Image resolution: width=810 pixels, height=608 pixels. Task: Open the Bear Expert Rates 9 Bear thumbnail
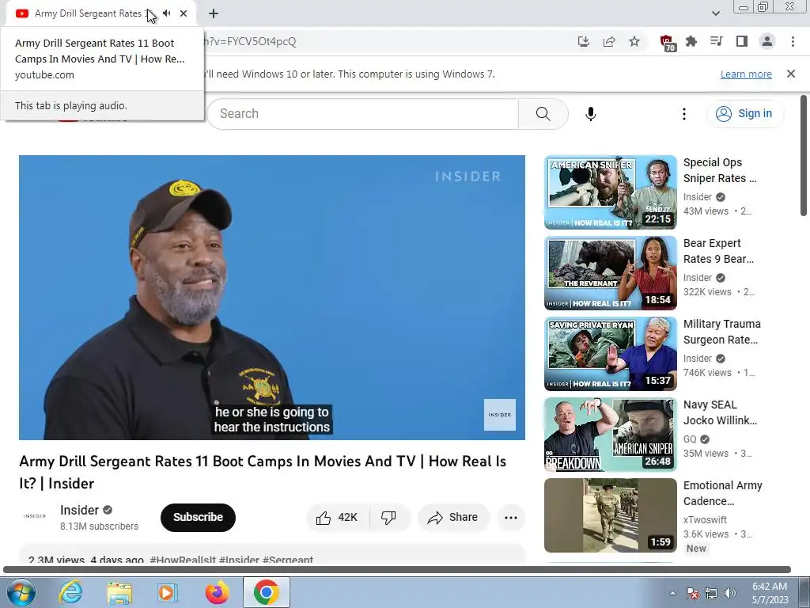(x=610, y=273)
